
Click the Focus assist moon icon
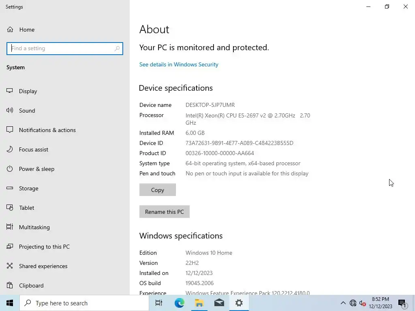coord(10,149)
